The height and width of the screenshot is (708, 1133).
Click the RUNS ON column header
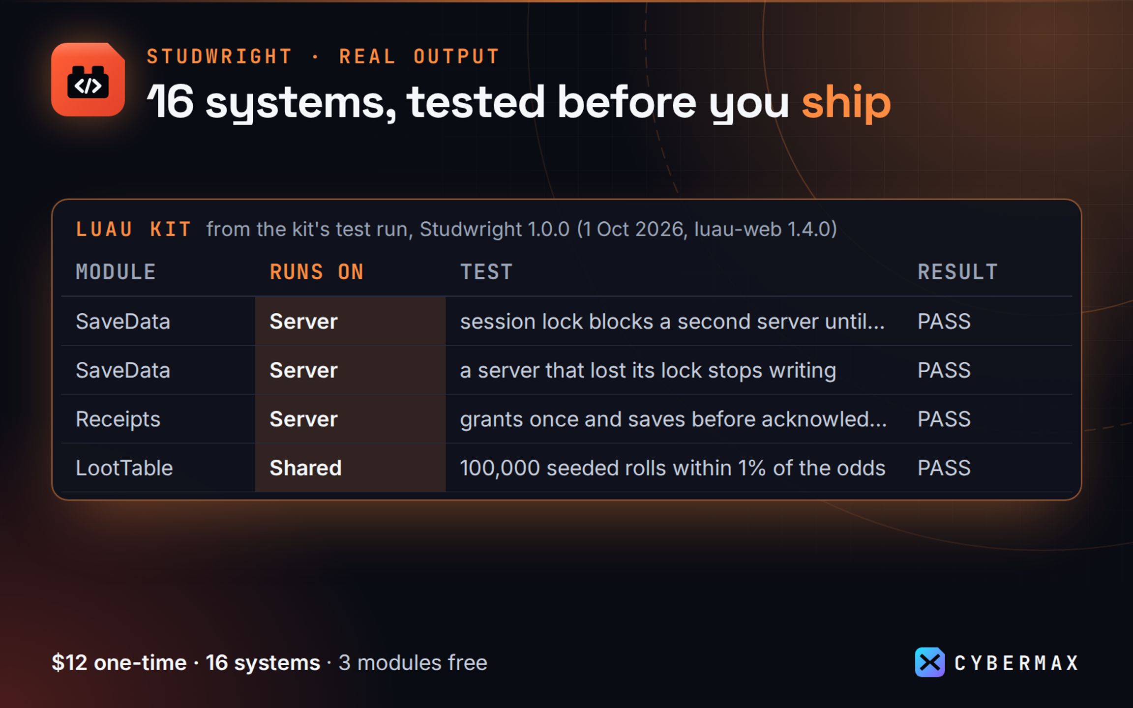coord(317,272)
